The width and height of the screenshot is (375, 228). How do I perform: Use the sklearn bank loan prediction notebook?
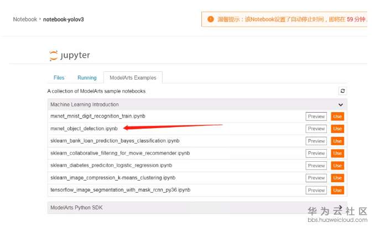pos(337,141)
